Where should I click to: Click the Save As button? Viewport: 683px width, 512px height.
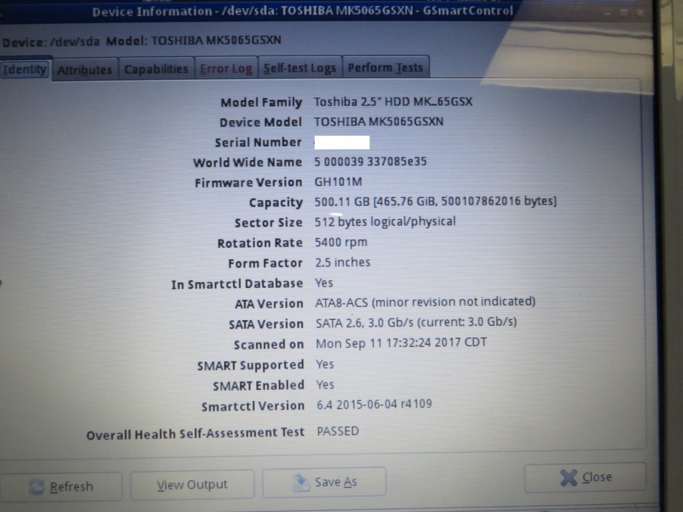[324, 481]
